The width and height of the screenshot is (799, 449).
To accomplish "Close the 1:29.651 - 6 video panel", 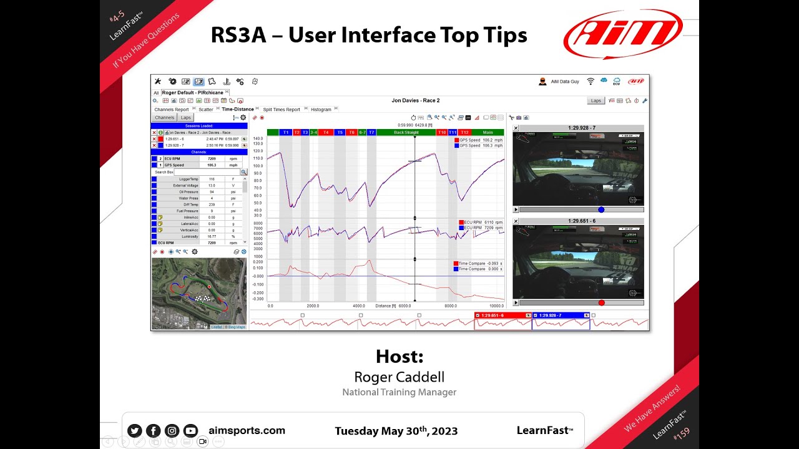I will pos(516,221).
